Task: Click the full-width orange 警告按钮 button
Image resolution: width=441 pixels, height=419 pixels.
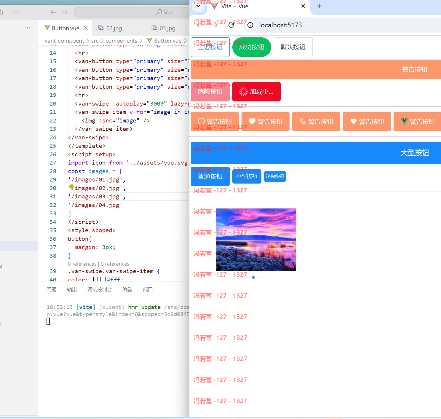Action: tap(316, 69)
